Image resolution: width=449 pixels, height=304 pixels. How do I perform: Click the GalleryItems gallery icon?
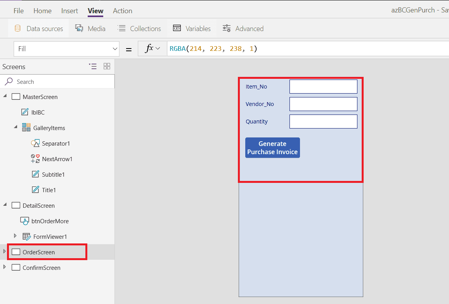point(26,127)
